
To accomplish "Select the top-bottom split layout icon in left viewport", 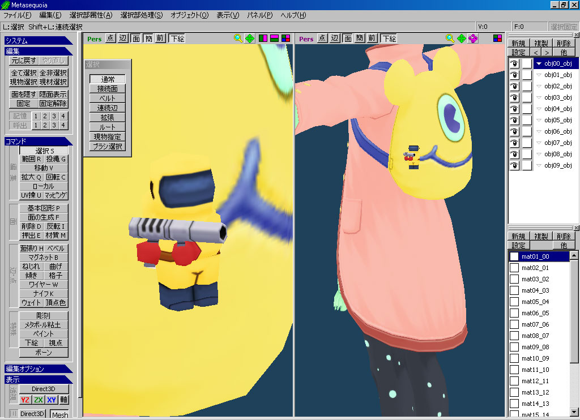I will (x=275, y=38).
